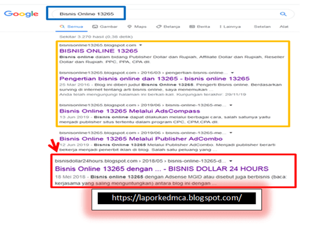Click the blue search magnifier icon

(x=283, y=14)
